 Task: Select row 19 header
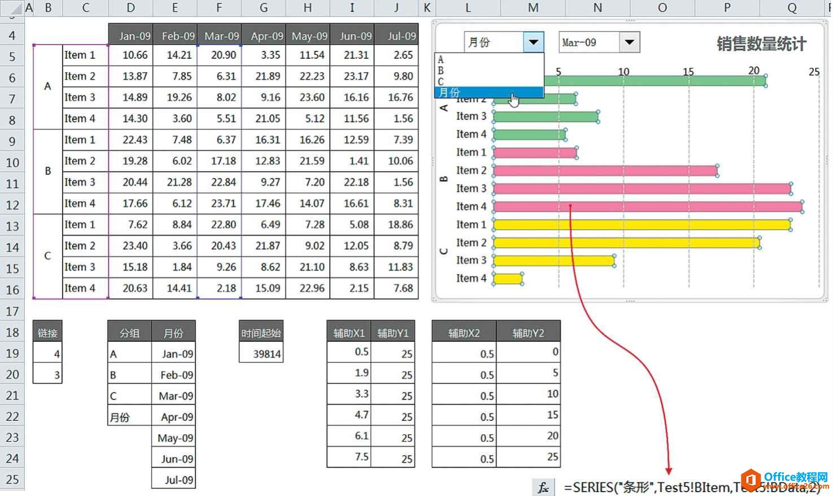pyautogui.click(x=12, y=353)
